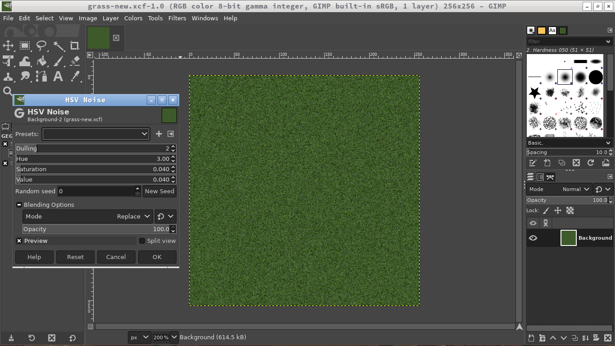615x346 pixels.
Task: Activate the Text tool
Action: [x=58, y=76]
